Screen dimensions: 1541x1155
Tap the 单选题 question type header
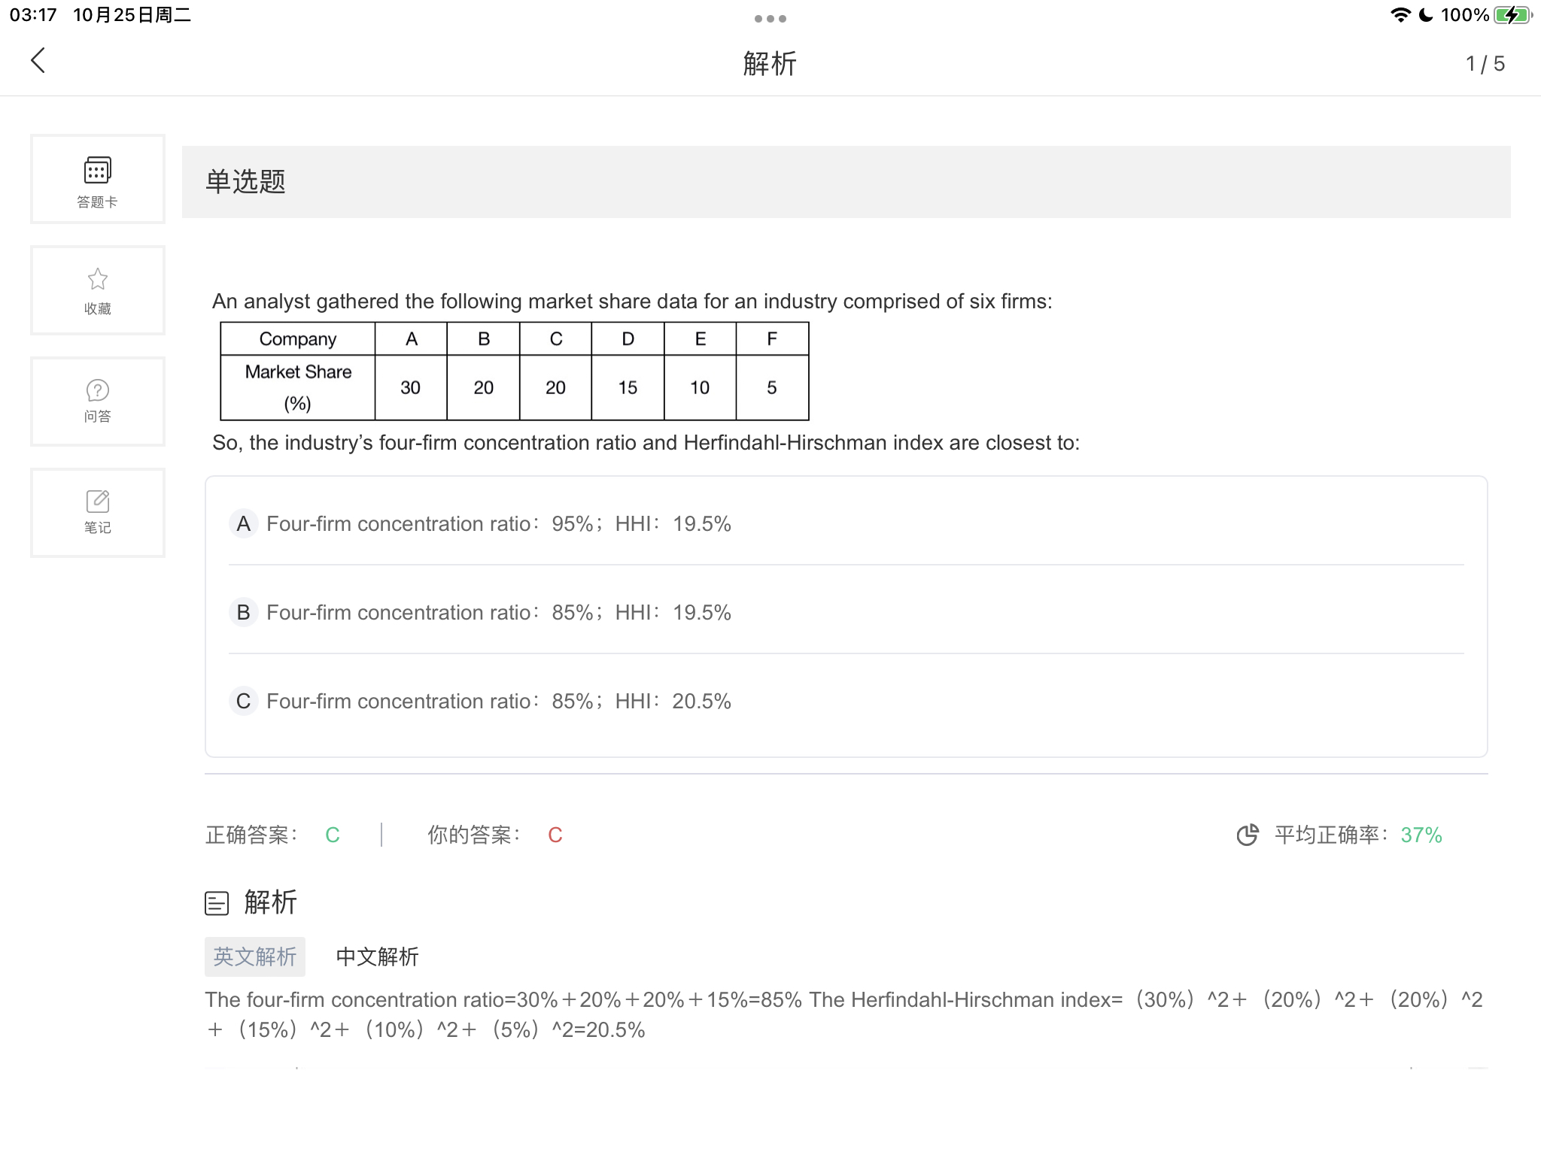(x=246, y=182)
